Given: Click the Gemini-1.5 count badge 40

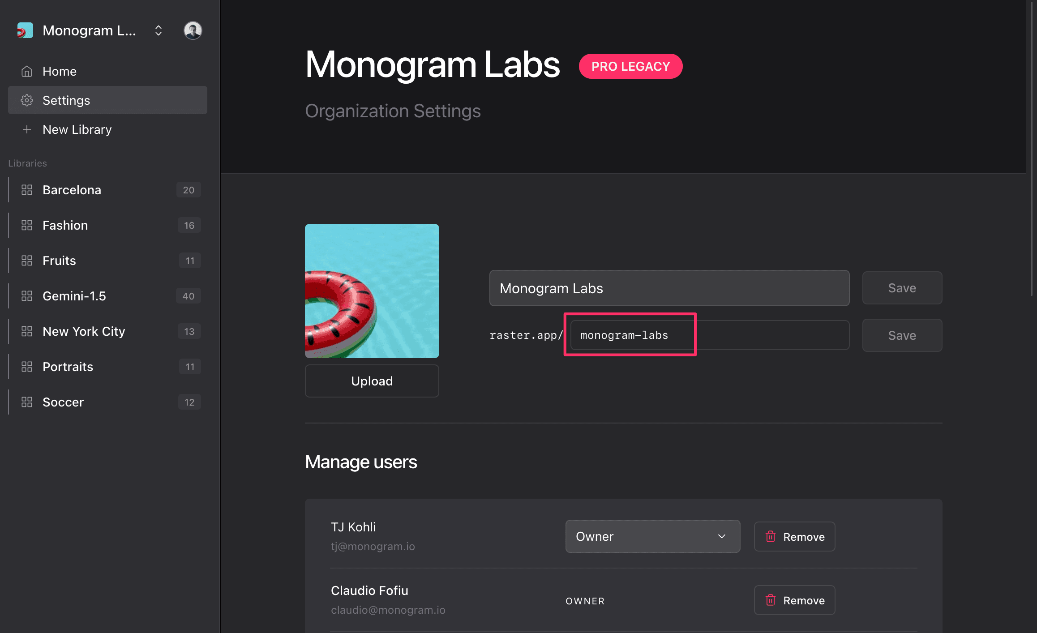Looking at the screenshot, I should click(189, 296).
